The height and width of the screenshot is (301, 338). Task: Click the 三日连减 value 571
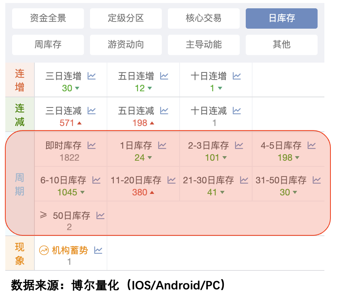tap(67, 123)
